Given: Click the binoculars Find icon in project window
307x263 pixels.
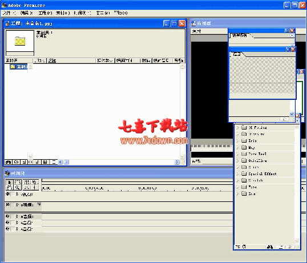Looking at the screenshot, I should 9,162.
